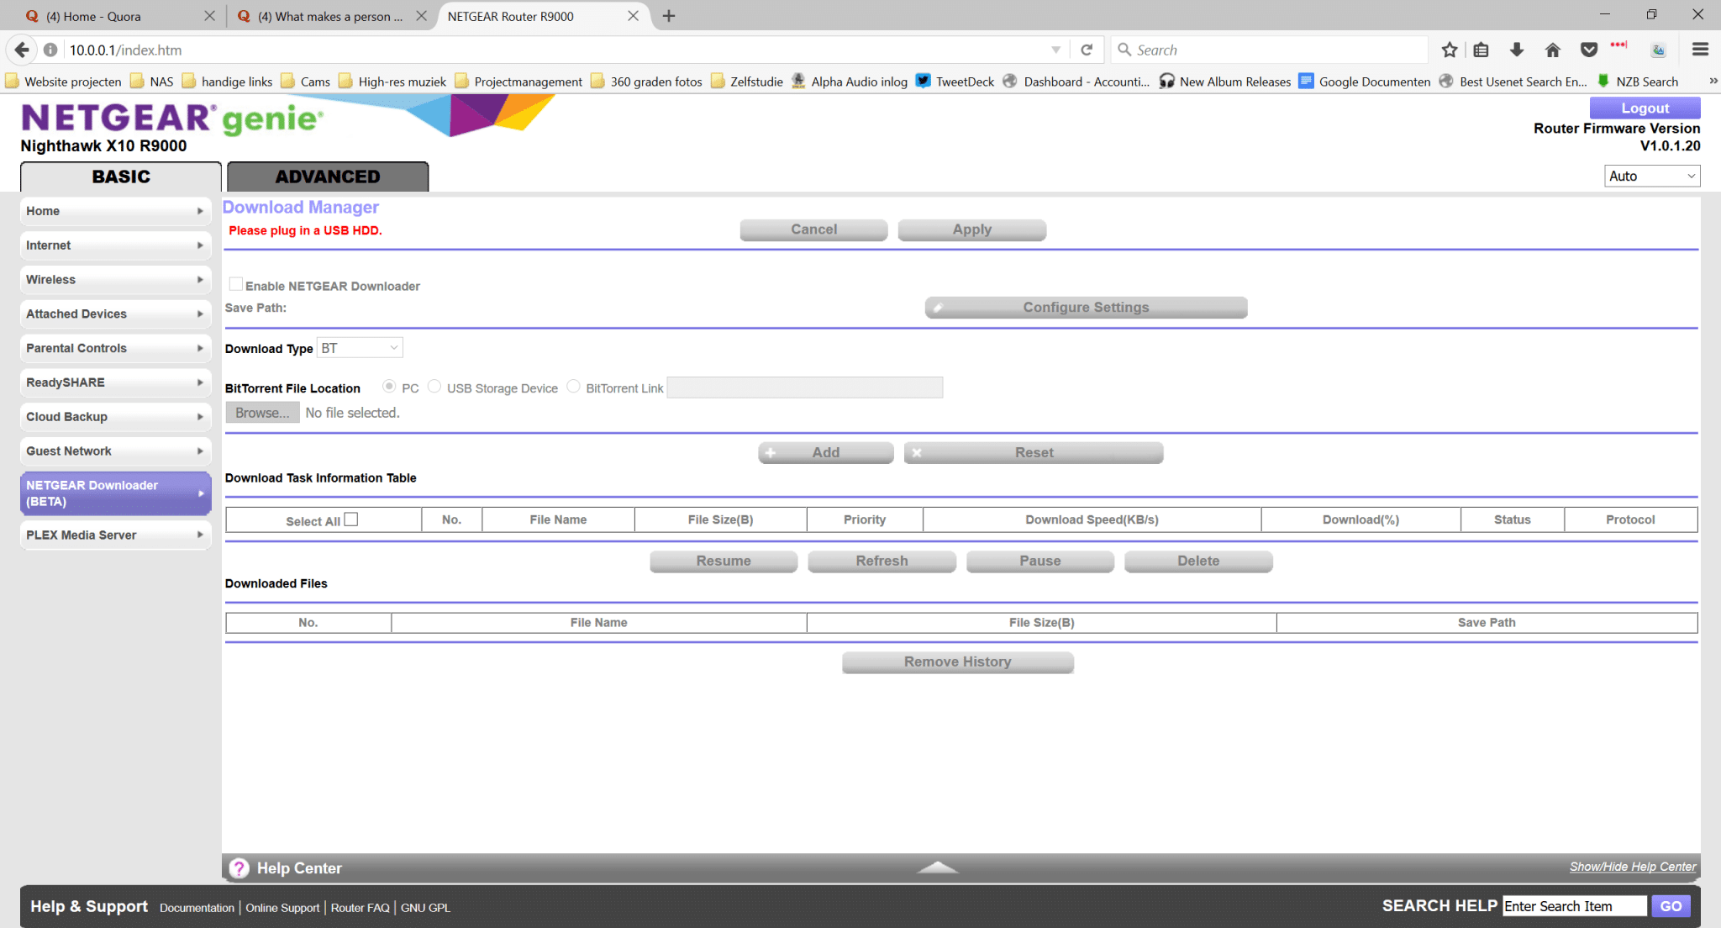Close the NETGEAR Router R9000 tab
The height and width of the screenshot is (928, 1721).
[x=633, y=16]
